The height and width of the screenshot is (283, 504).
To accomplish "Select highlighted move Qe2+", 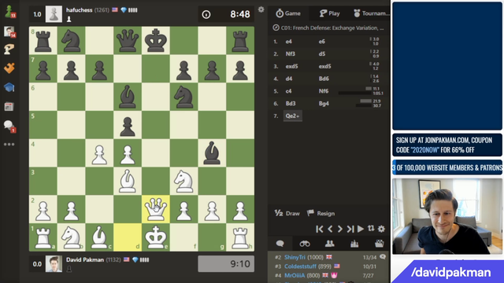I will click(292, 116).
